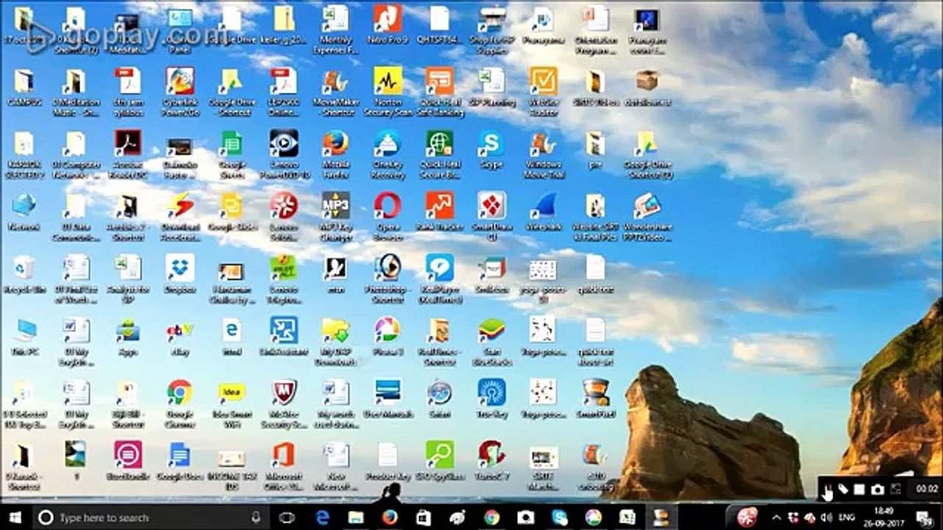Select the Google Slides desktop icon
943x530 pixels.
click(231, 212)
